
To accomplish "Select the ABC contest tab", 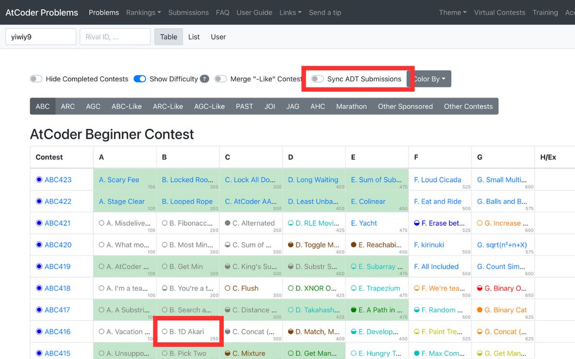I will pos(43,106).
